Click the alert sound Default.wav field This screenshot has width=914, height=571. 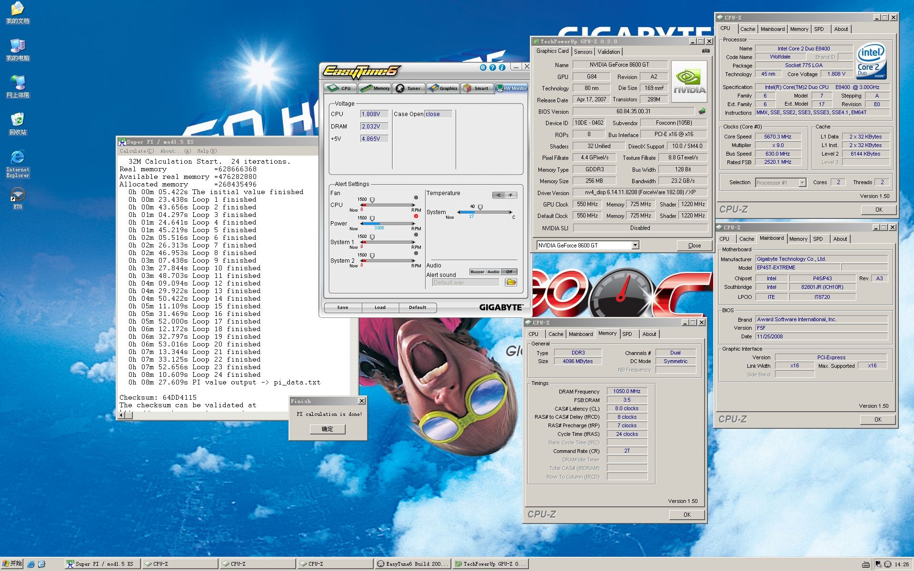click(x=466, y=282)
